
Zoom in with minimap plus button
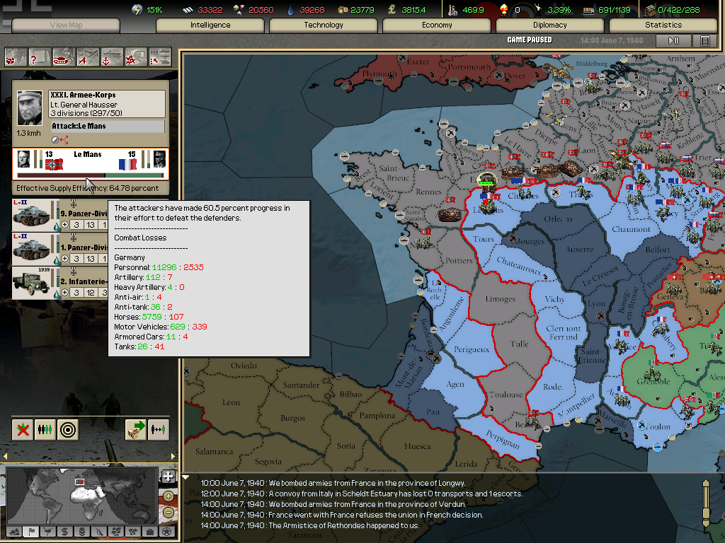(x=169, y=496)
